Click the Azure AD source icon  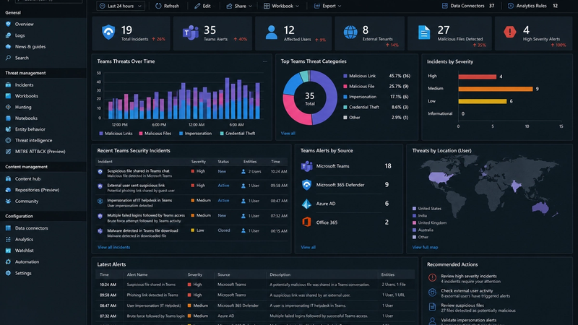point(306,204)
